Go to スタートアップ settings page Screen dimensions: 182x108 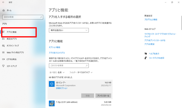coord(12,66)
